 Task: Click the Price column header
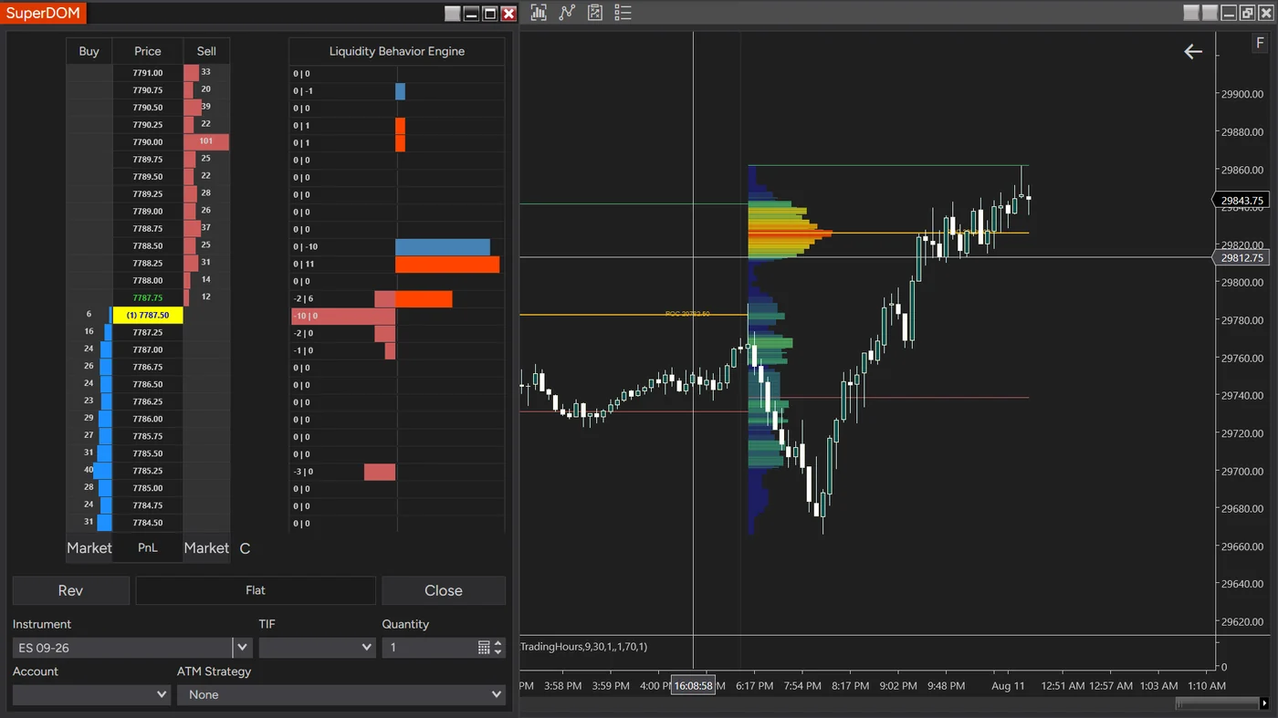(x=148, y=51)
